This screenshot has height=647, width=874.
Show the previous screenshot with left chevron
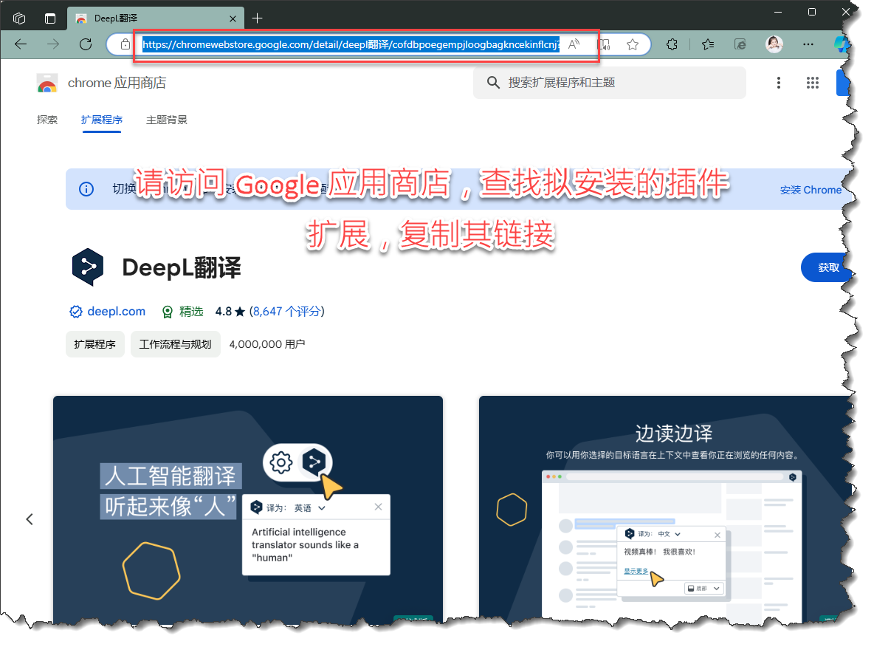tap(30, 519)
